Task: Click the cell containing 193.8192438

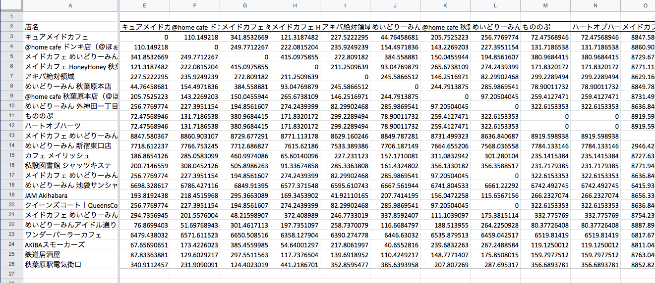Action: pos(144,195)
